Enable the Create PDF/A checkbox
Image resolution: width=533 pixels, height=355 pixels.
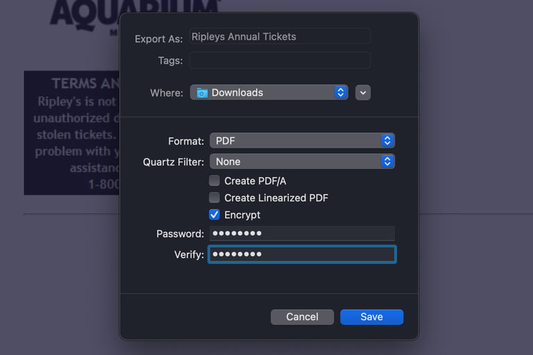(x=214, y=181)
